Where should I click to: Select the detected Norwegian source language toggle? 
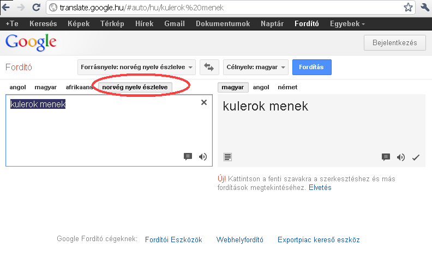tap(135, 87)
